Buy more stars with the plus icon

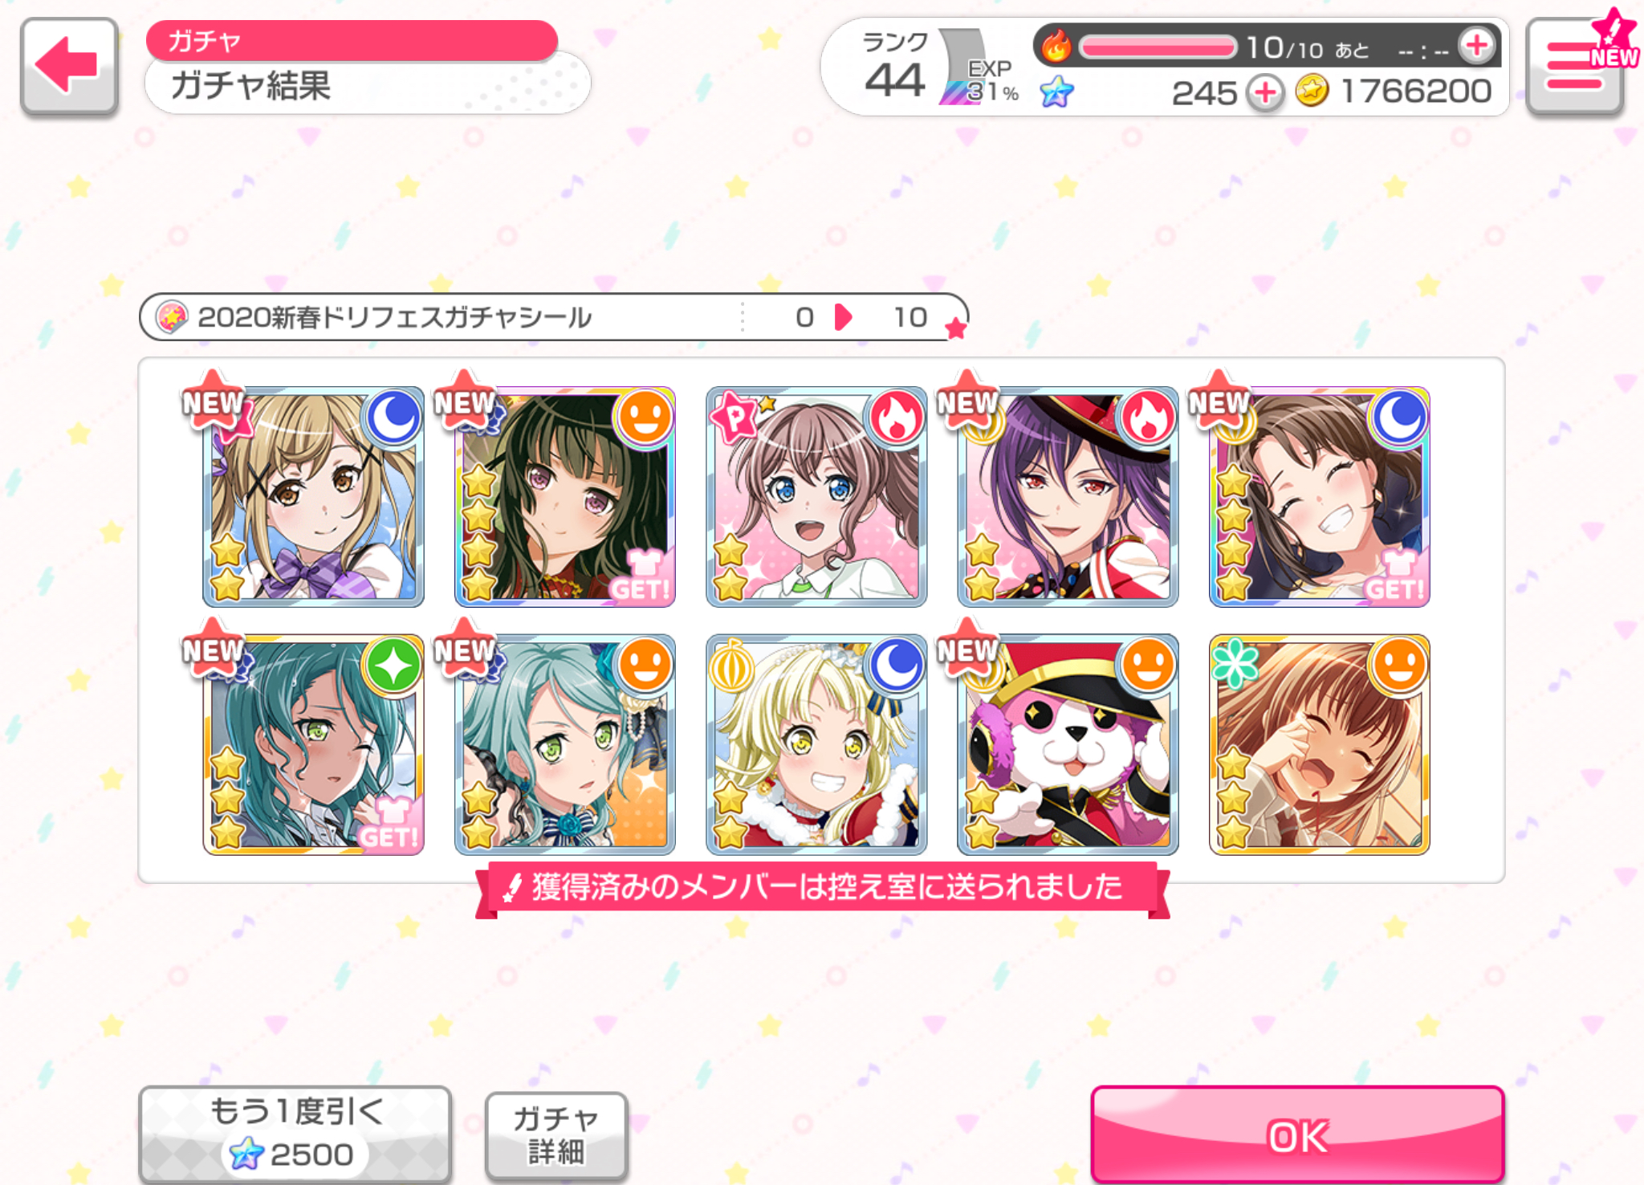coord(1265,93)
